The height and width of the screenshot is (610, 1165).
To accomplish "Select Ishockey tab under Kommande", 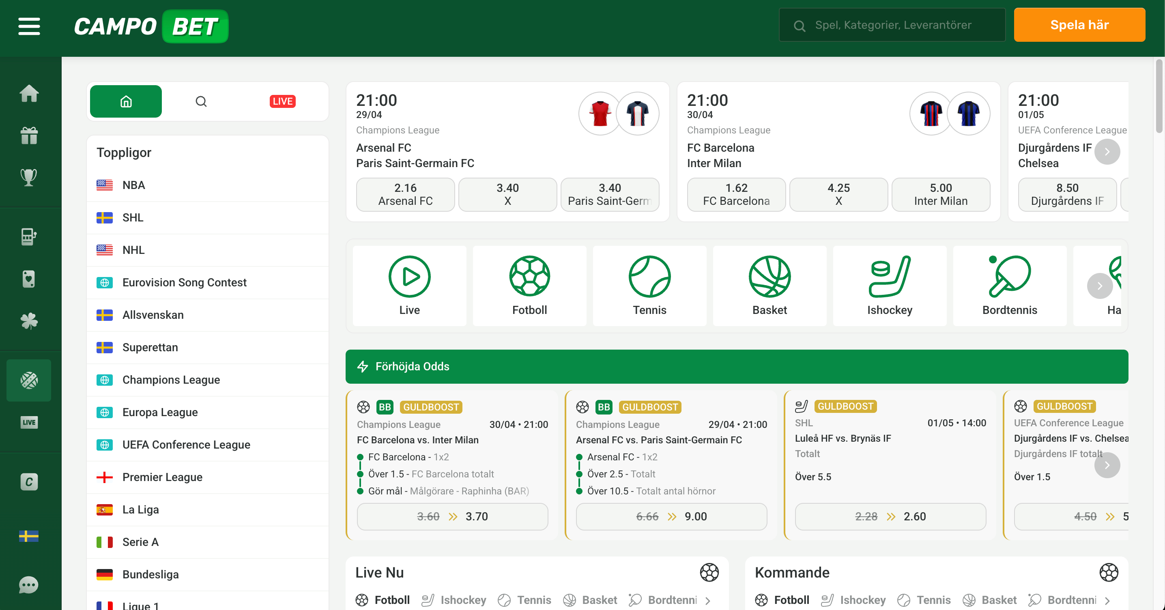I will 853,600.
